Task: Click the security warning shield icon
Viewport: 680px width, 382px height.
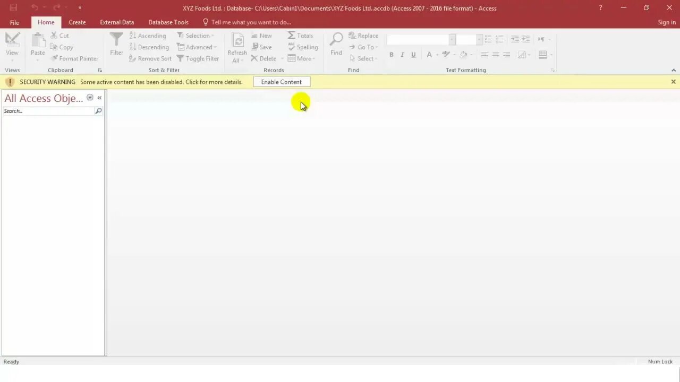Action: pyautogui.click(x=9, y=82)
